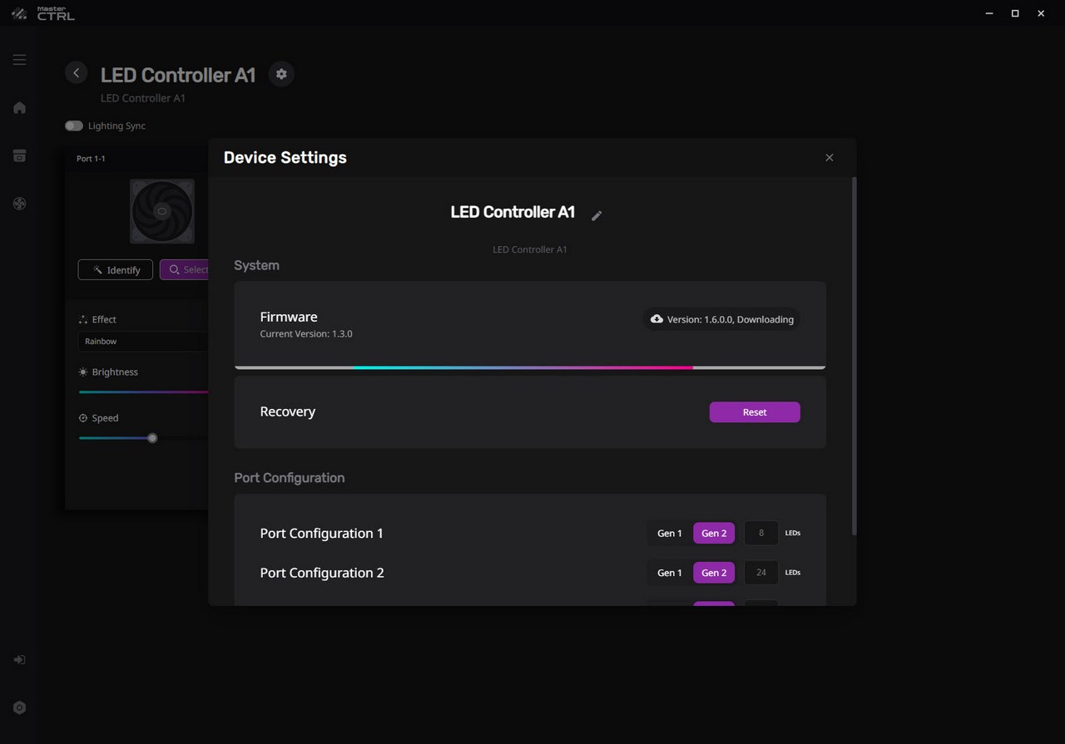
Task: Open the hamburger menu in sidebar
Action: tap(19, 60)
